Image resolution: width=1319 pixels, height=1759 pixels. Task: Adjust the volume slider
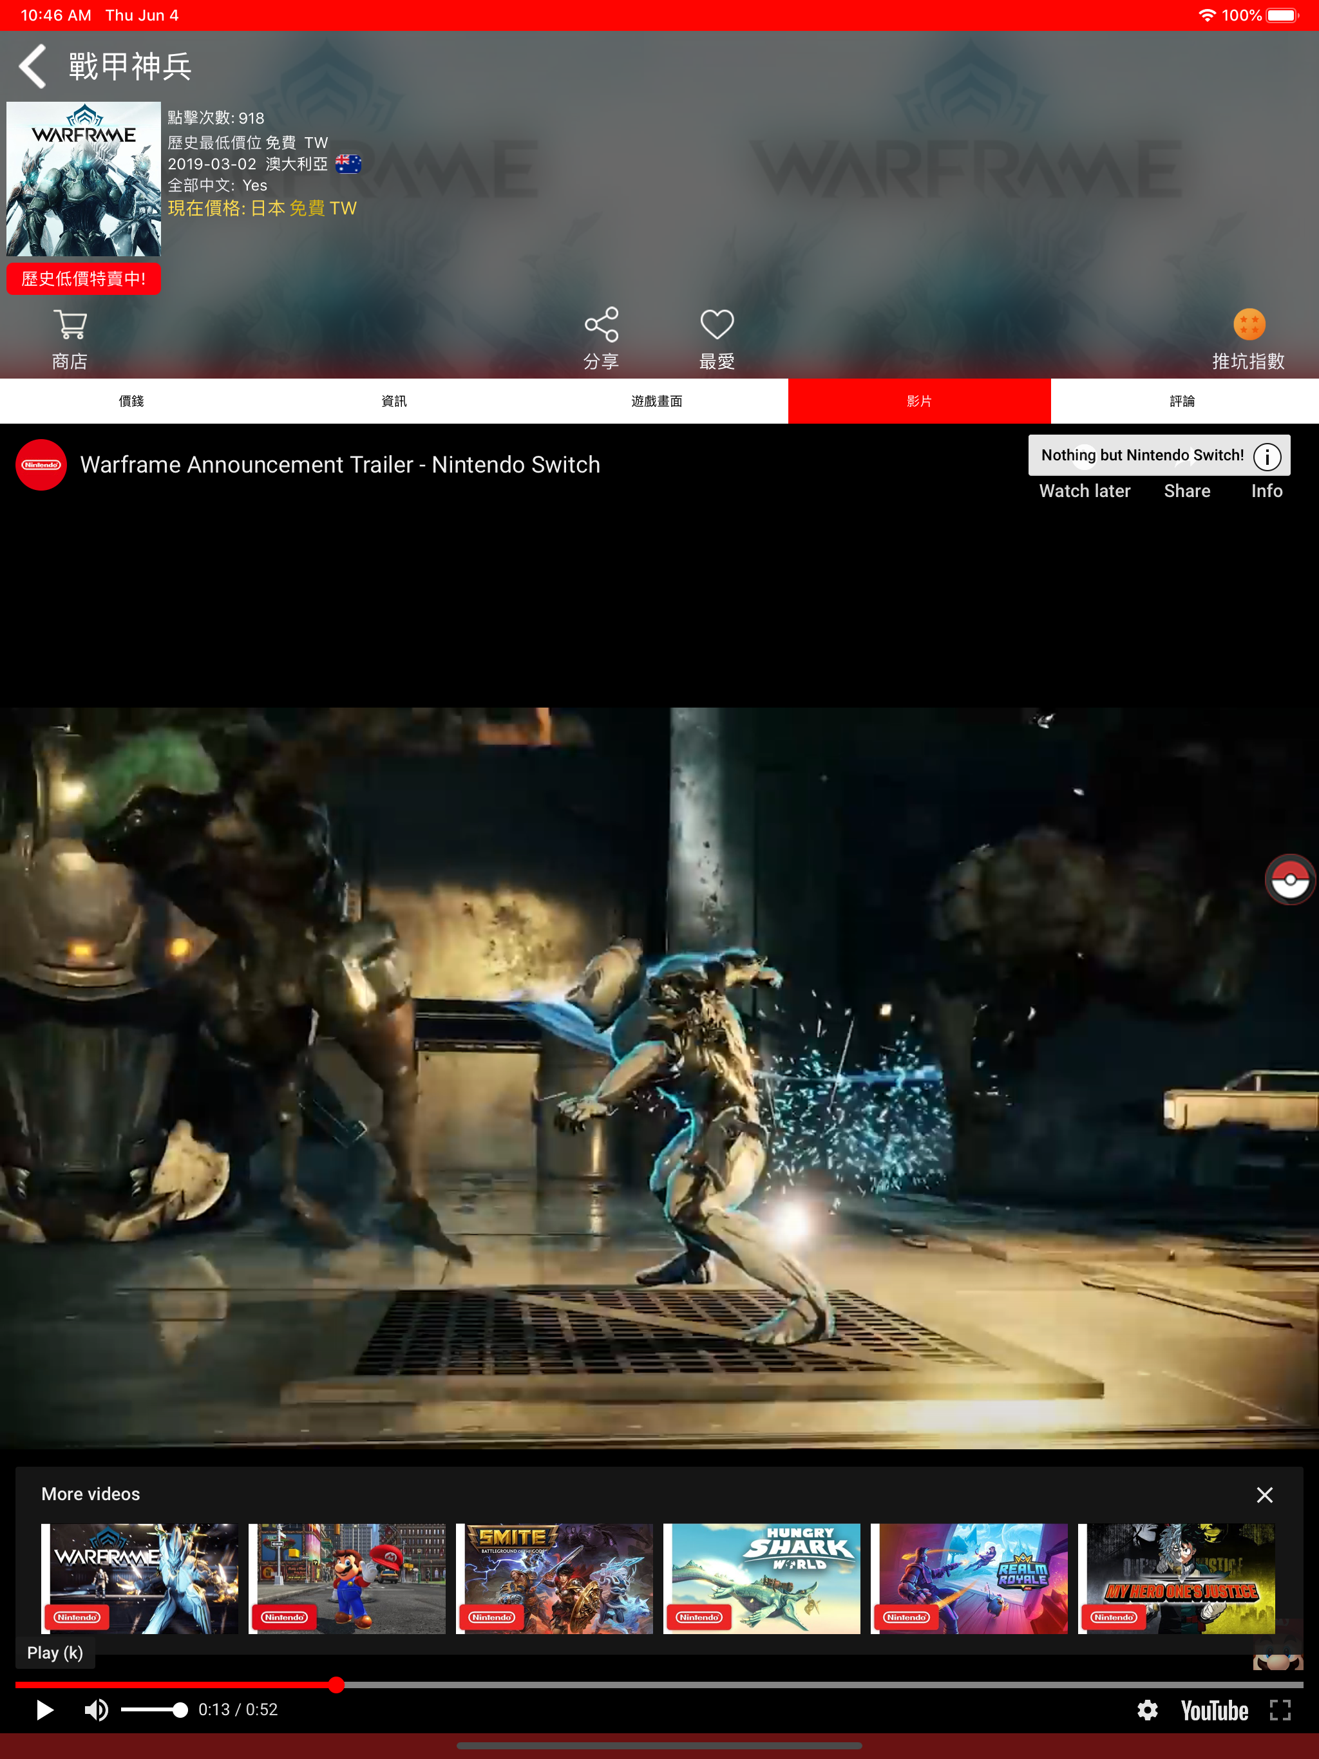155,1711
